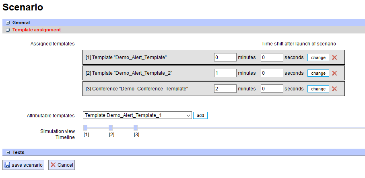Expand the General section plus icon

point(8,23)
